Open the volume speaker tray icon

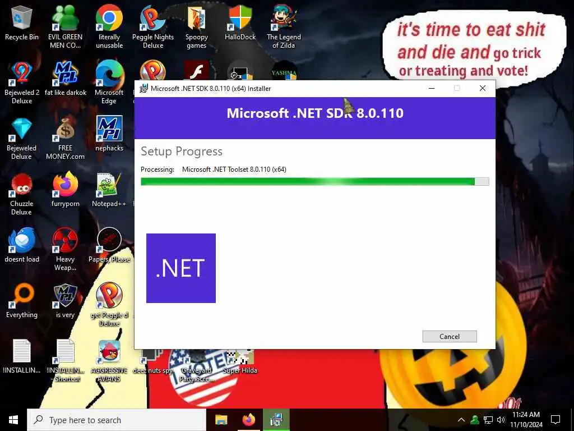coord(501,420)
